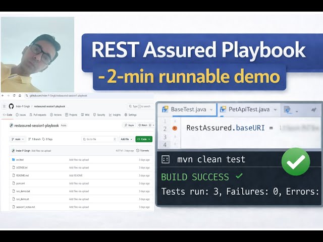Switch to the Issues tab

click(x=21, y=115)
